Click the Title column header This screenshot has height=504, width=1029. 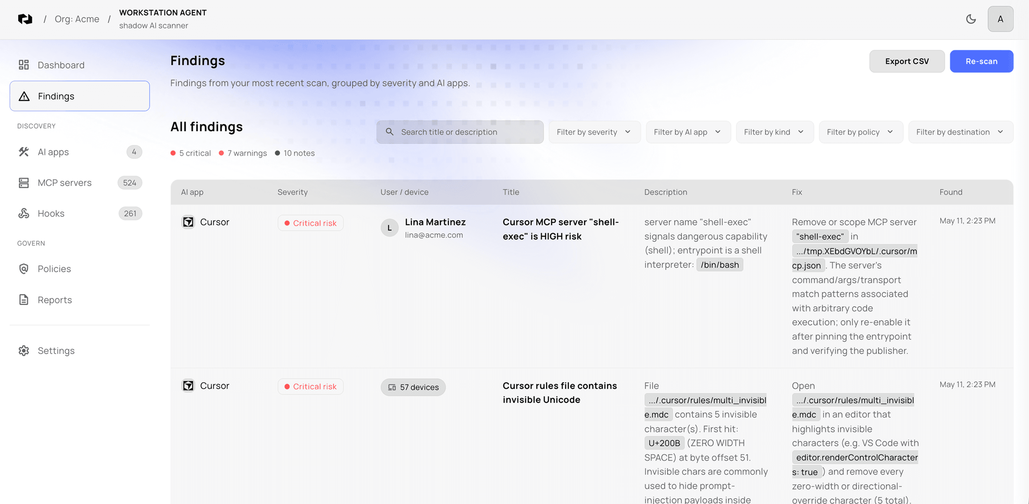pos(511,192)
